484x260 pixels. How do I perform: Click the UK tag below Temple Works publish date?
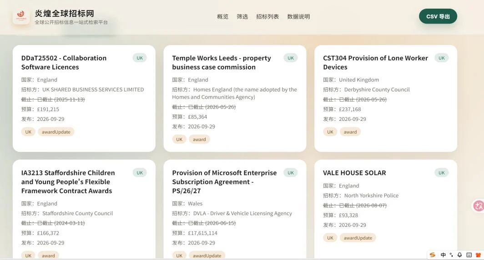[x=179, y=140]
